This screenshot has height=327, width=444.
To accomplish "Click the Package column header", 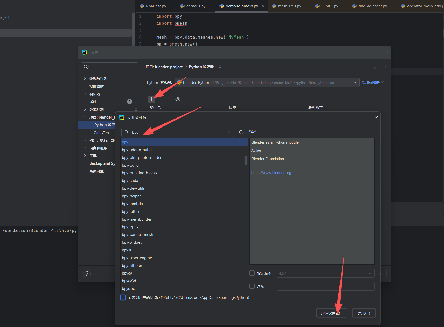I will 187,107.
